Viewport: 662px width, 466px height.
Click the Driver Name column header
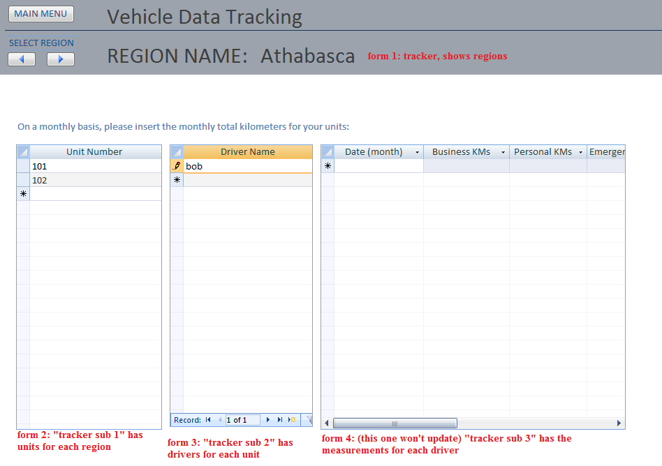[x=248, y=152]
